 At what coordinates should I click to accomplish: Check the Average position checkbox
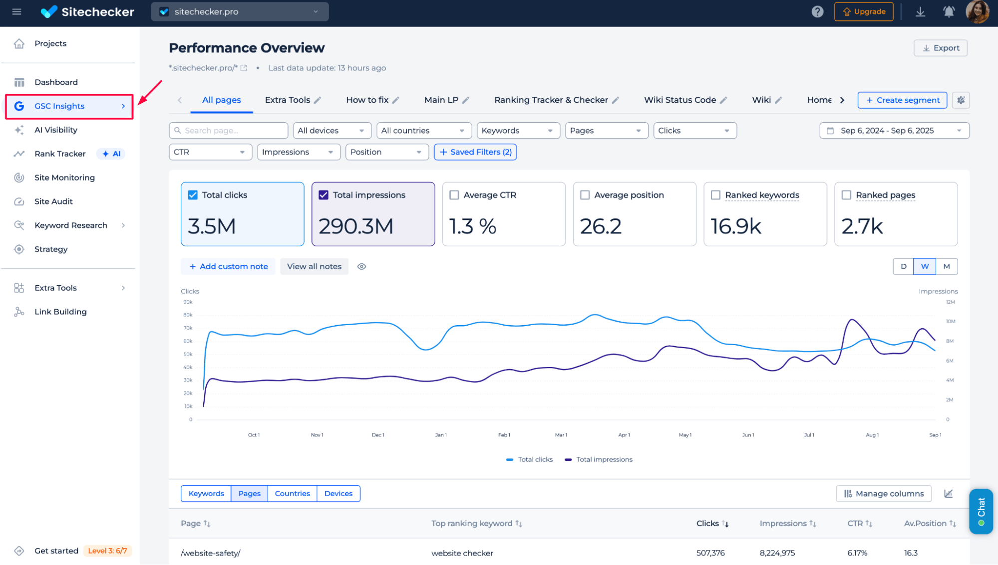click(x=585, y=195)
